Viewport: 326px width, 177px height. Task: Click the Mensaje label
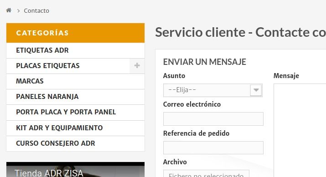(x=286, y=76)
